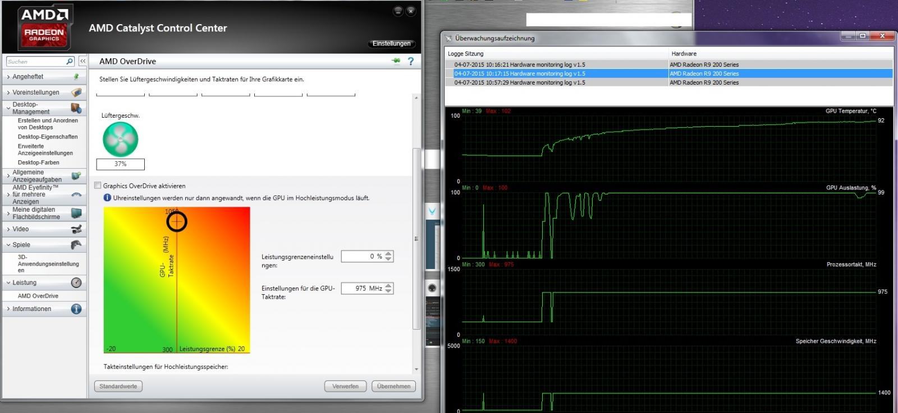Viewport: 898px width, 413px height.
Task: Click the Logge Sitzung column header
Action: (x=557, y=54)
